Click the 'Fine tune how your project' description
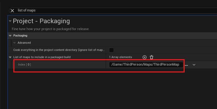This screenshot has width=217, height=109. [51, 29]
